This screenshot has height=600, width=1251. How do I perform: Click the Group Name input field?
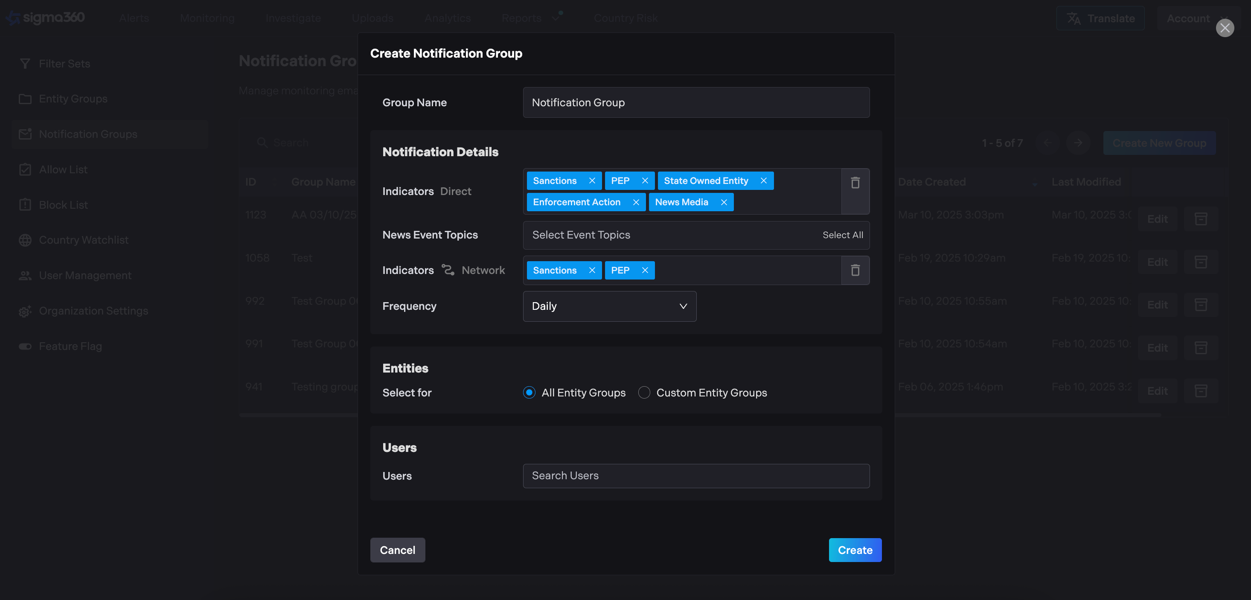(695, 102)
